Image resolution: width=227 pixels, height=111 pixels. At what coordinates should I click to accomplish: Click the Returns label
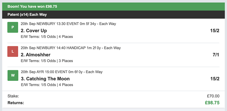15,102
